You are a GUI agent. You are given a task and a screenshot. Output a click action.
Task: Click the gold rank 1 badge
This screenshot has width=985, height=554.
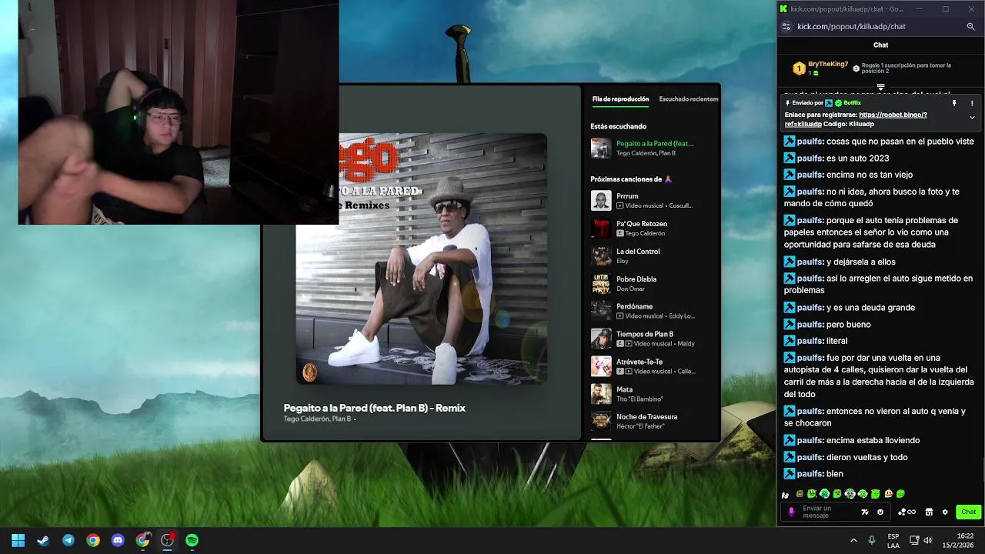tap(799, 69)
